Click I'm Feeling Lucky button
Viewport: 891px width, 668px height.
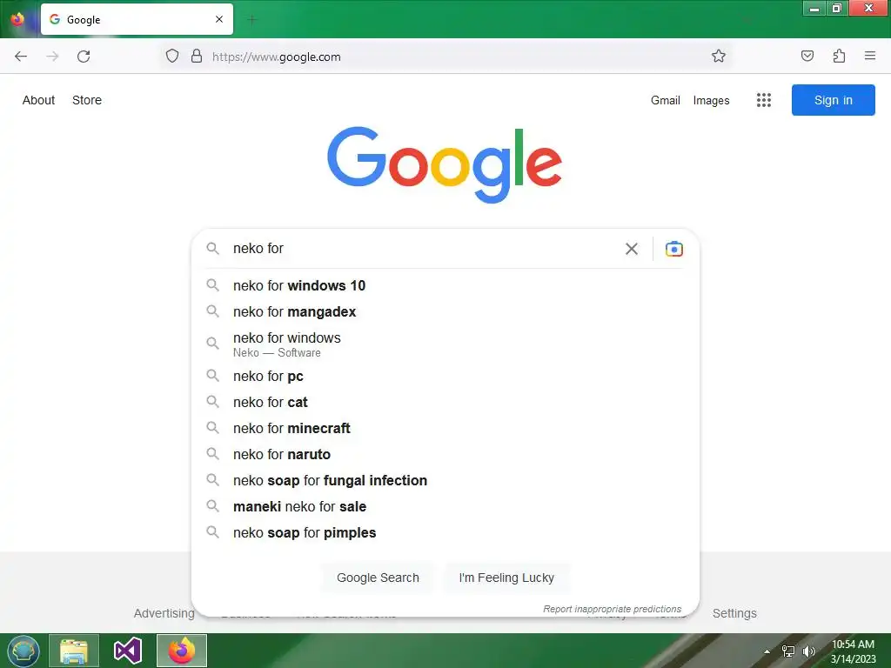coord(506,578)
